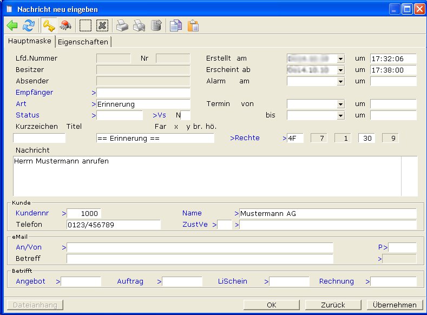The image size is (427, 315).
Task: Click the green back arrow icon
Action: (x=12, y=26)
